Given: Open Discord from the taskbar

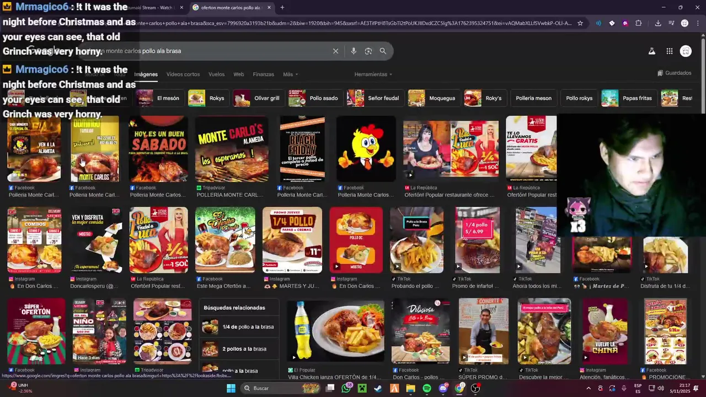Looking at the screenshot, I should coord(443,388).
